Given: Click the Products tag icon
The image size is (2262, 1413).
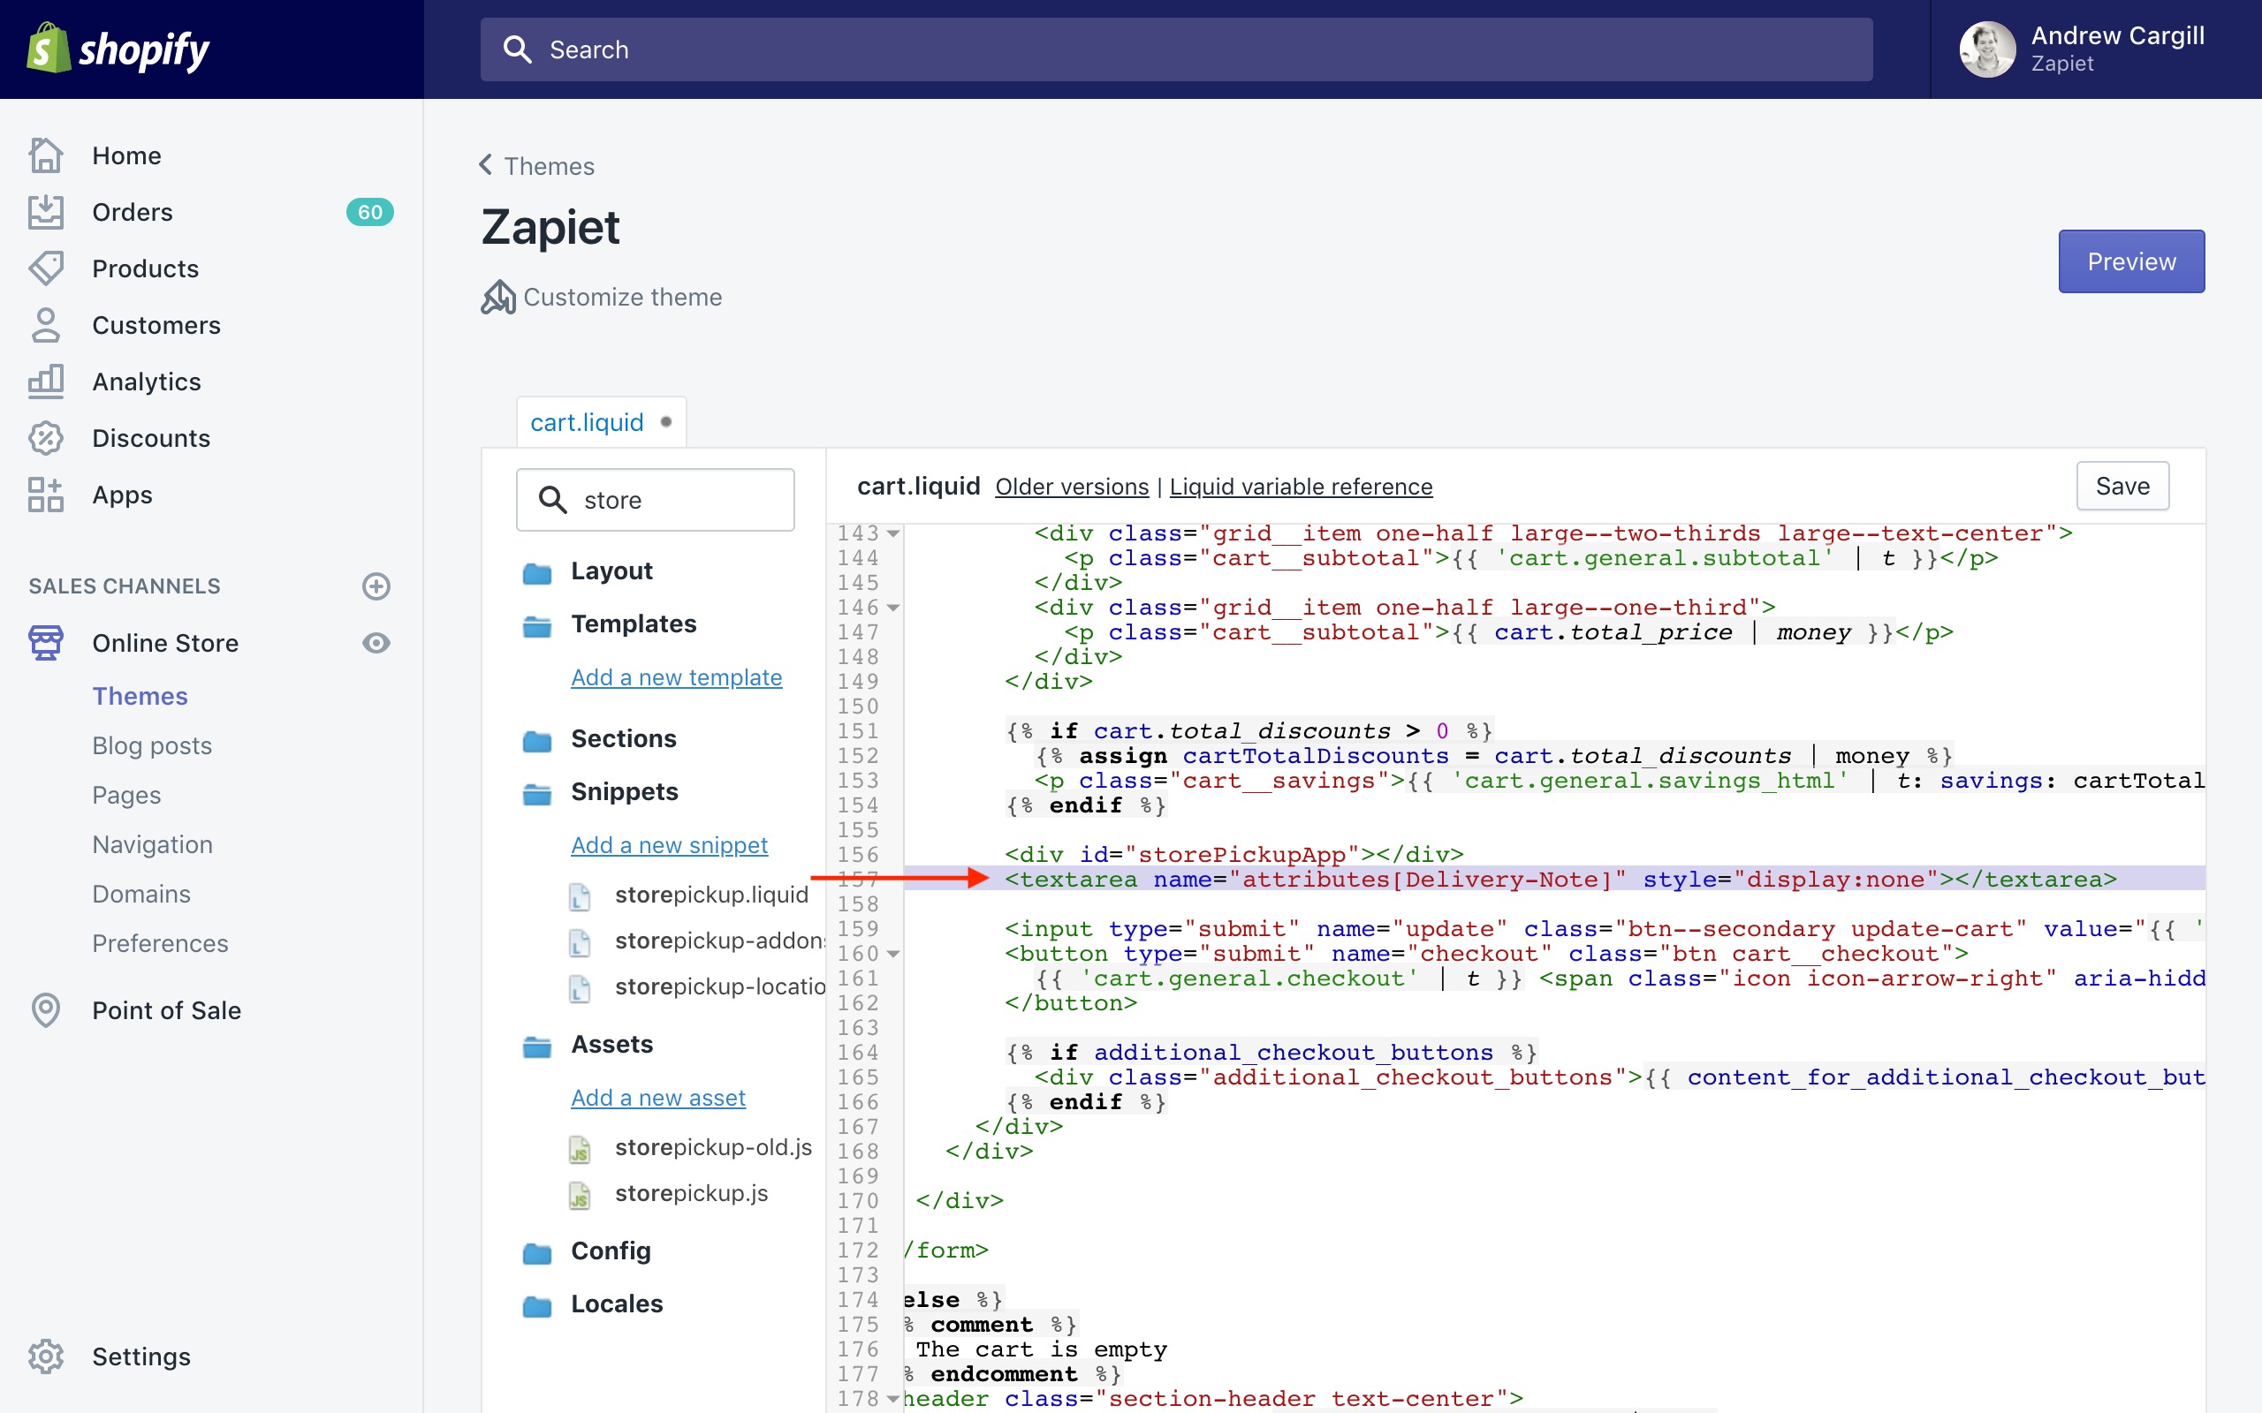Looking at the screenshot, I should coord(45,268).
